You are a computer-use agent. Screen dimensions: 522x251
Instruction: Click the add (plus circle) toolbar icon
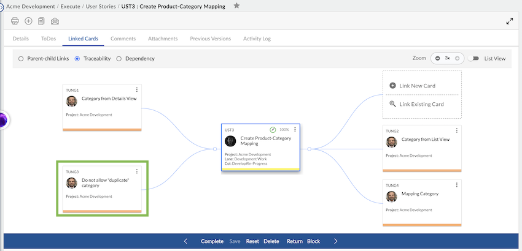pyautogui.click(x=28, y=21)
